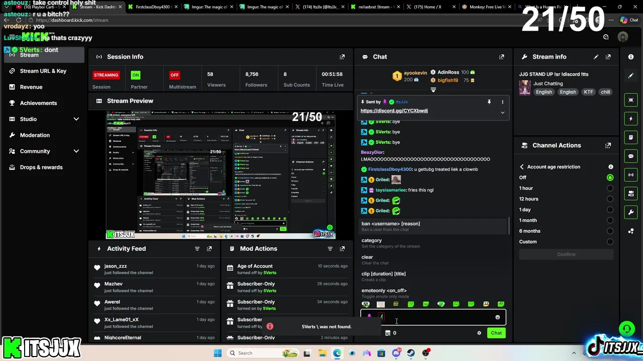Choose the category command suggestion
This screenshot has height=361, width=643.
click(x=433, y=243)
